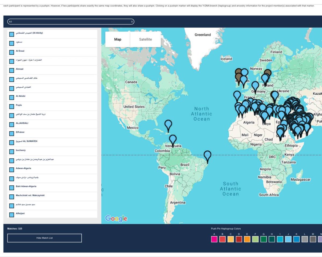Click the blue square beside Pople

12,106
